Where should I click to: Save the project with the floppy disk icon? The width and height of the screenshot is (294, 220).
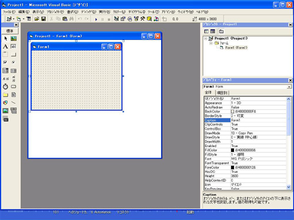[44, 19]
